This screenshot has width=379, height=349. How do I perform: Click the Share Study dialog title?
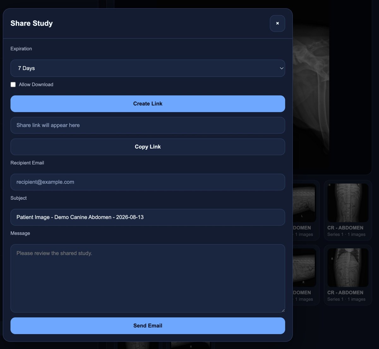(x=32, y=23)
